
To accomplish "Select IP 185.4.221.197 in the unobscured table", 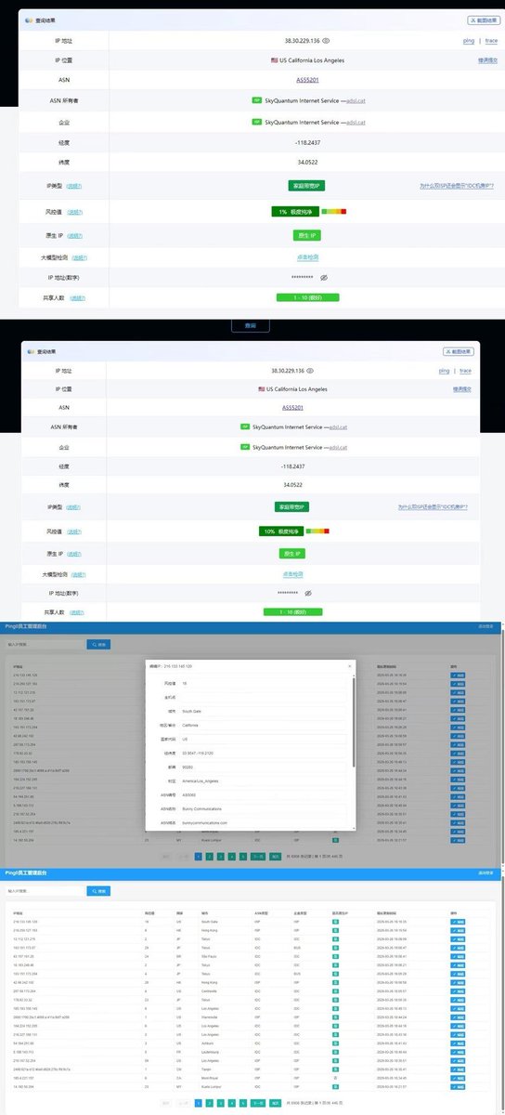I will pyautogui.click(x=24, y=1076).
